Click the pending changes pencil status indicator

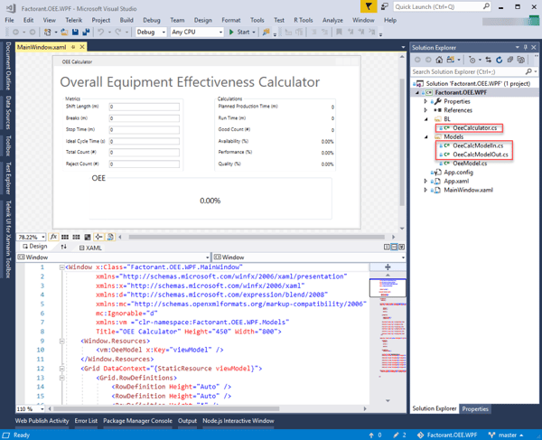399,435
